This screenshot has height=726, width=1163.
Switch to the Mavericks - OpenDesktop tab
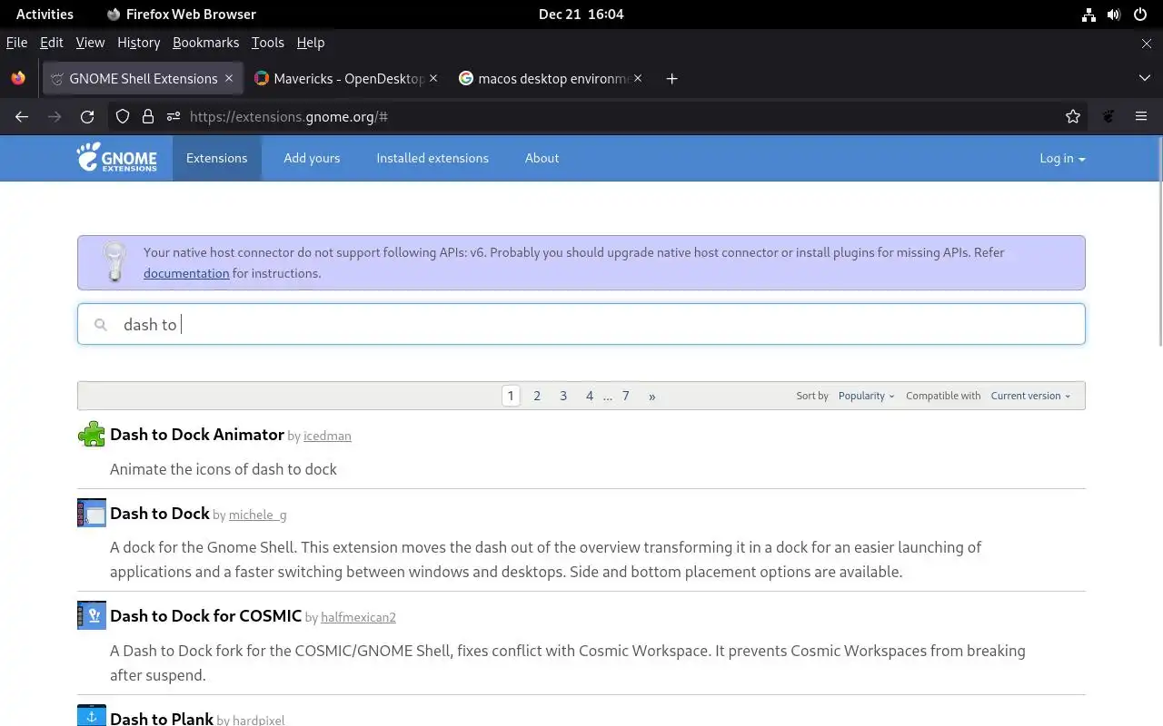(x=345, y=78)
